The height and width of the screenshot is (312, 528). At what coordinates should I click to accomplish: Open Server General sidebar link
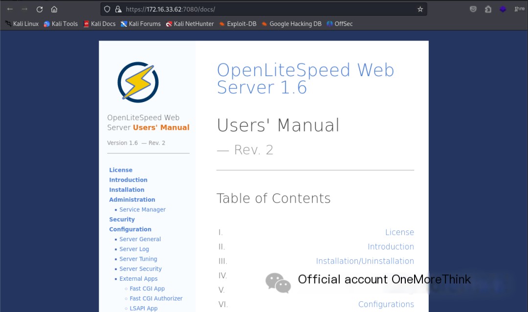pyautogui.click(x=140, y=239)
